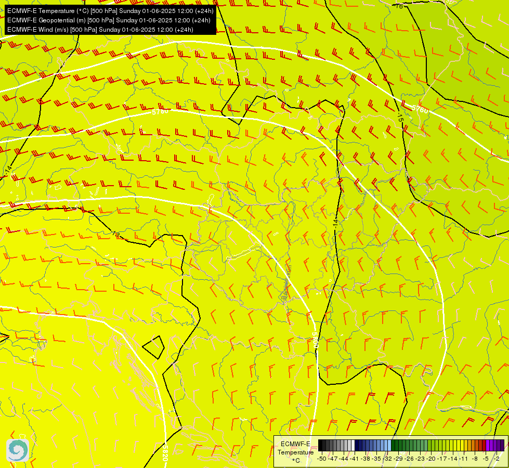Click legend scale value -5
The image size is (509, 468).
[486, 459]
